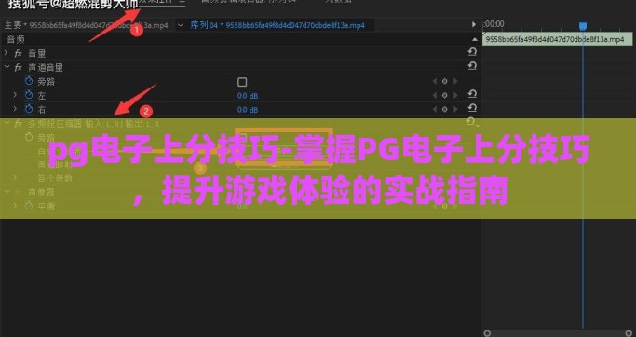Toggle animation stopwatch for 左

click(29, 95)
